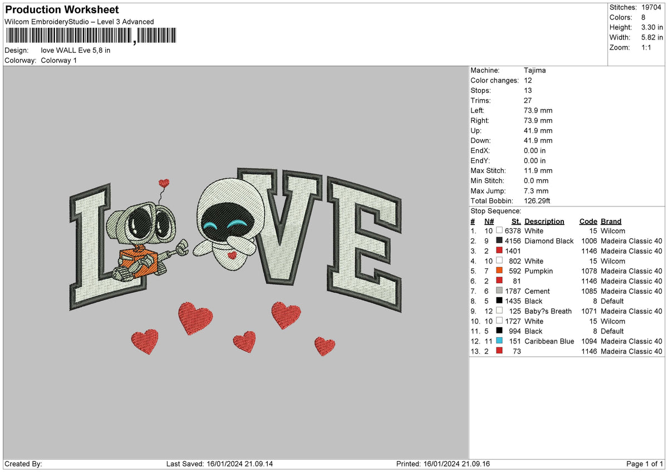Click the 'Cement' description text

pos(537,291)
